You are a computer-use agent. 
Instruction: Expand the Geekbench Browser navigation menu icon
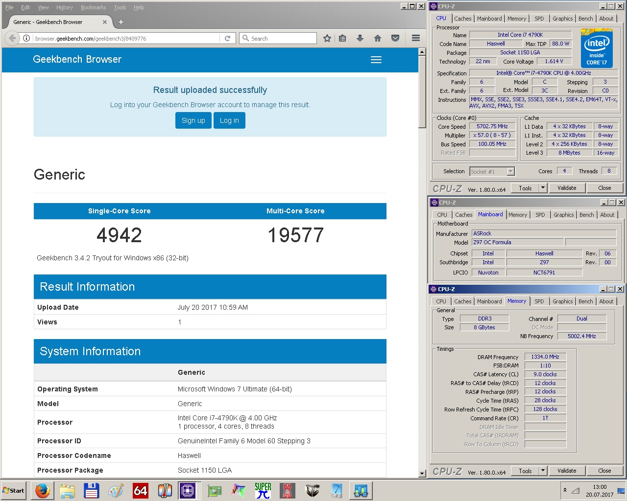point(376,60)
